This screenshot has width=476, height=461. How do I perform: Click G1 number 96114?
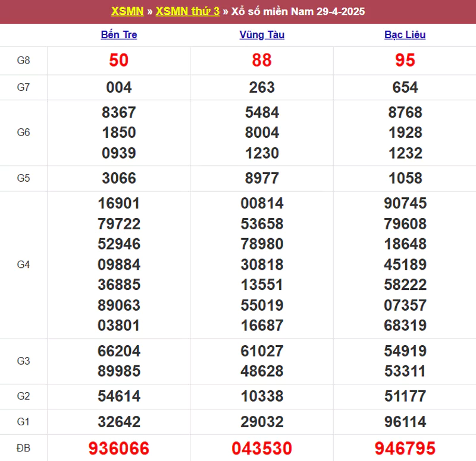[x=405, y=422]
